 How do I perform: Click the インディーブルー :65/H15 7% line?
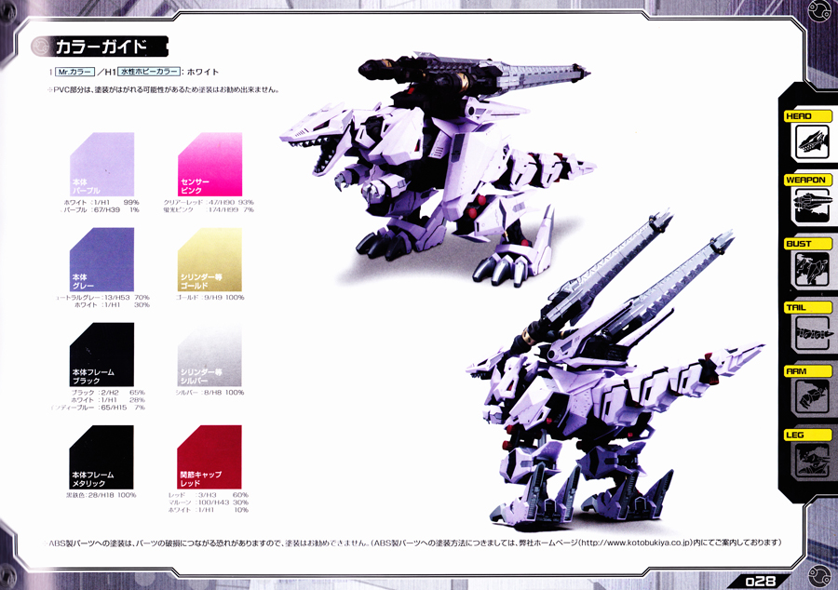(x=99, y=408)
